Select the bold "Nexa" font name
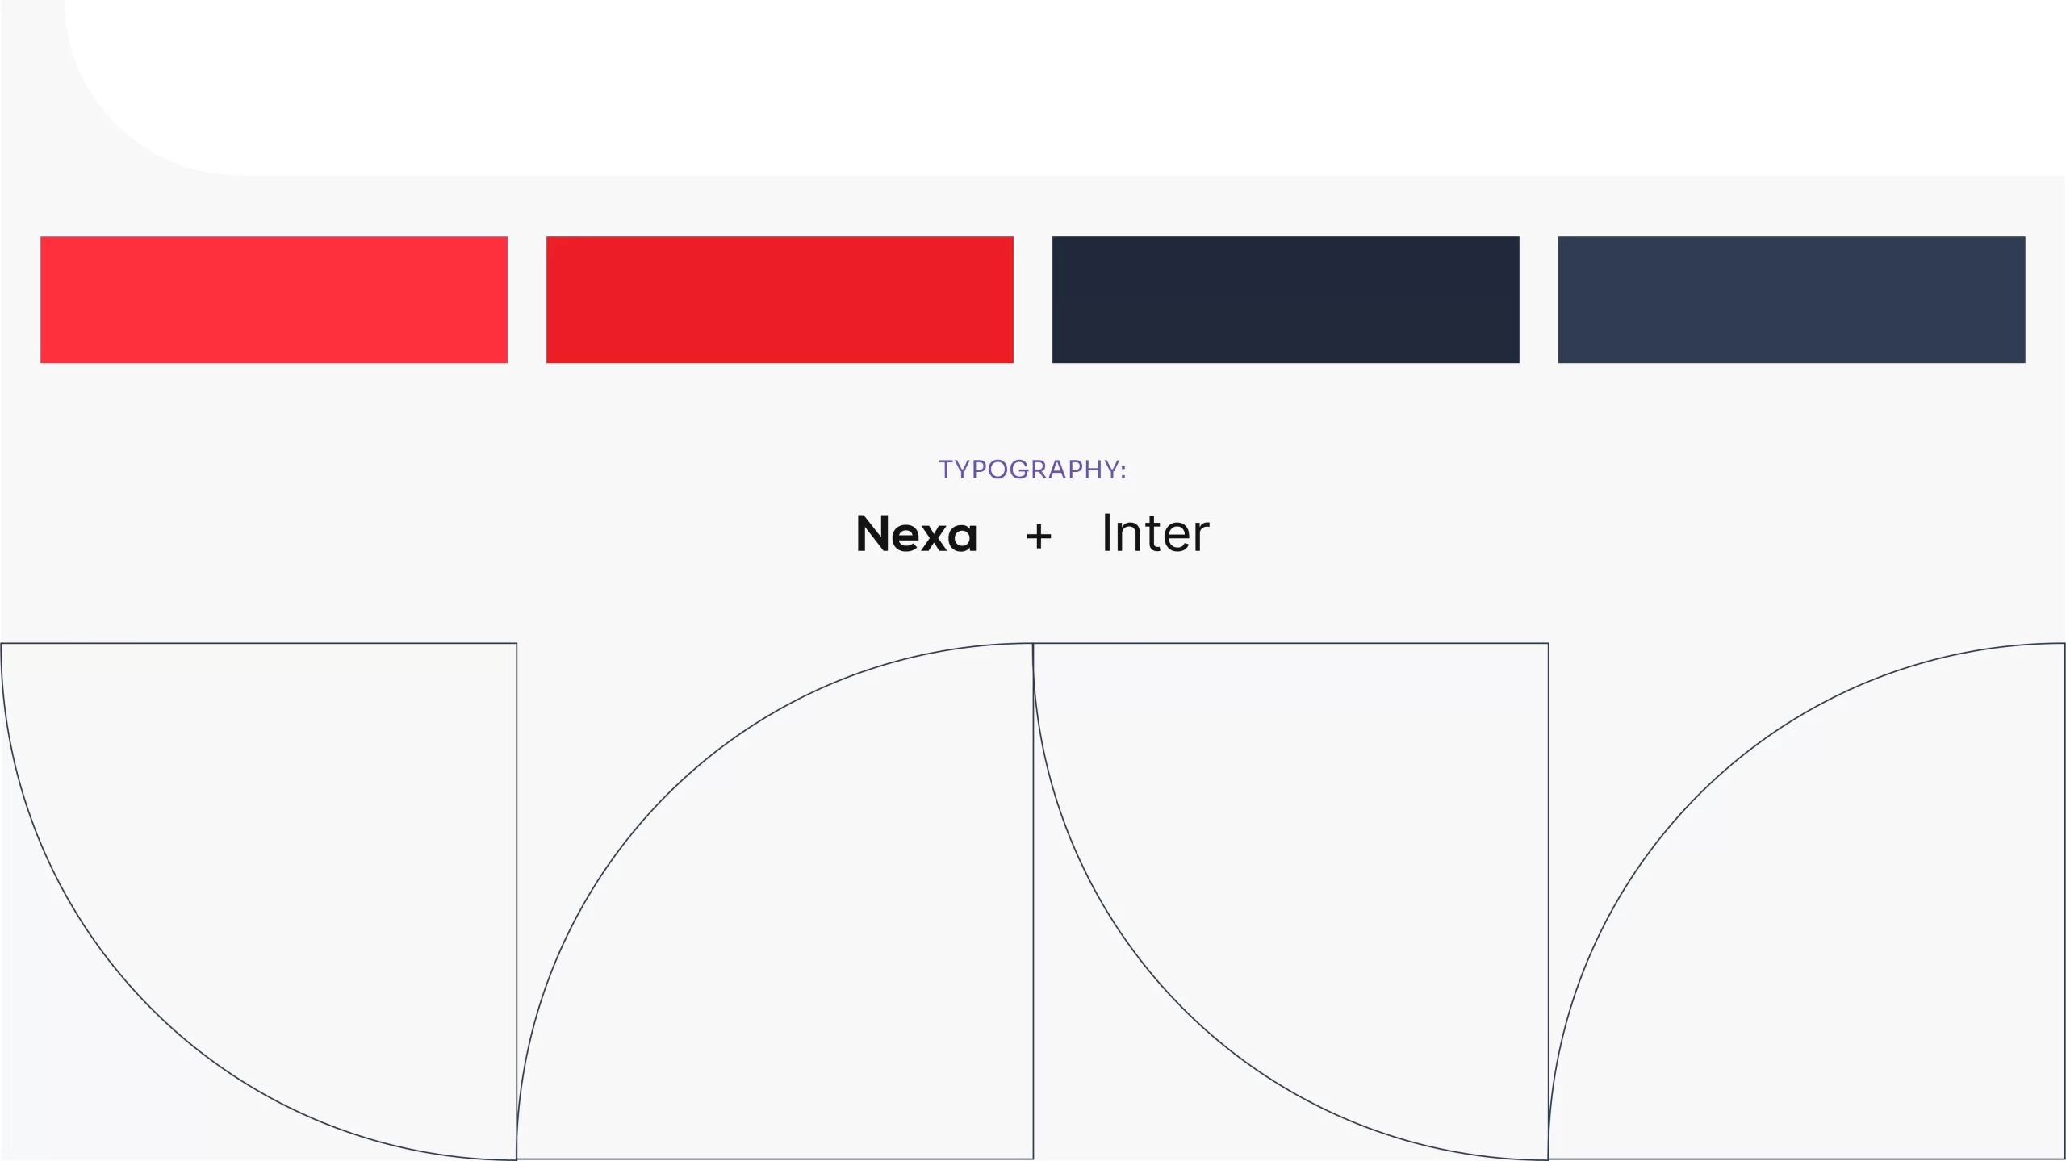The image size is (2066, 1161). point(916,534)
